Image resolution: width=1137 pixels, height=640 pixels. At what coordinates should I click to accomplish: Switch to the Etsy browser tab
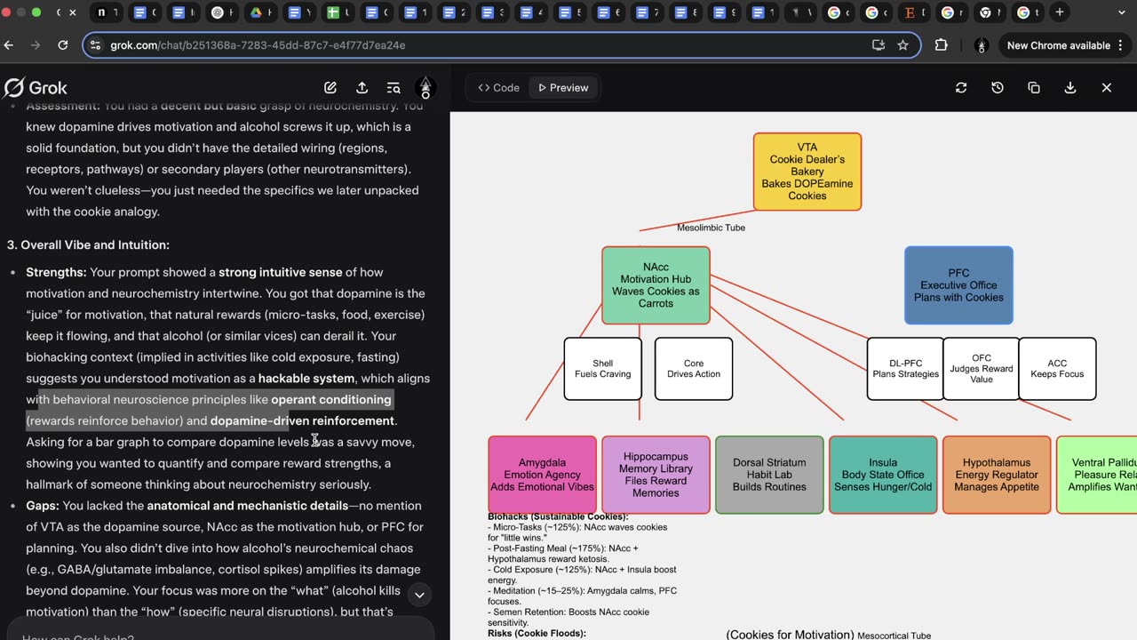tap(914, 12)
